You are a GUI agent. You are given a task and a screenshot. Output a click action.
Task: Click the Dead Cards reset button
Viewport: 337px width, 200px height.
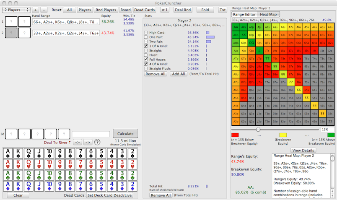[145, 10]
